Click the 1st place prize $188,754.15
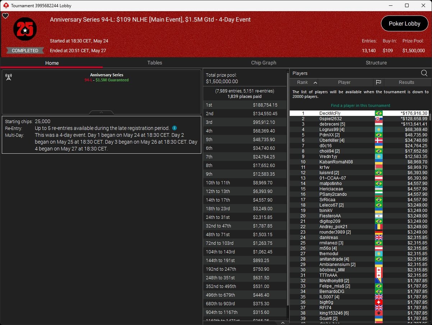Viewport: 432px width, 325px height. click(x=265, y=105)
